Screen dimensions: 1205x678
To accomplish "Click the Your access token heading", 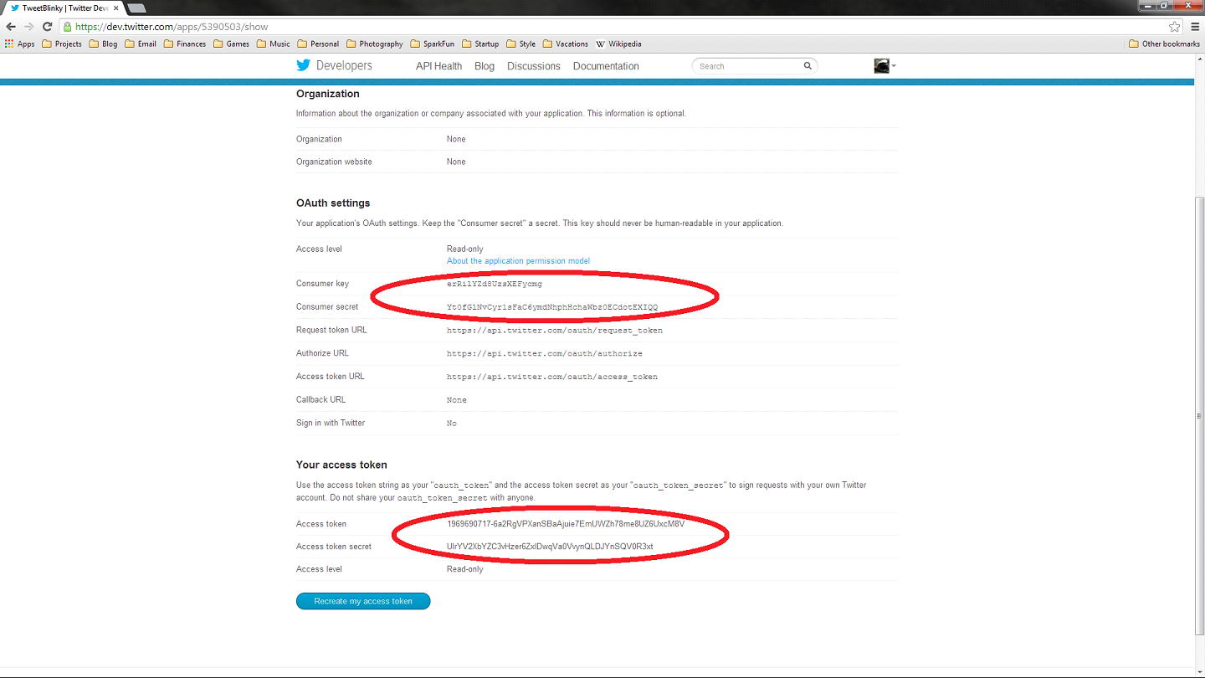I will pyautogui.click(x=341, y=465).
